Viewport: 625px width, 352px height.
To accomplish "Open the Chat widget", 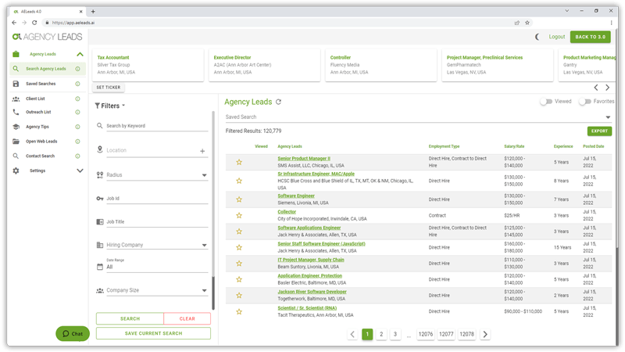I will pos(73,334).
